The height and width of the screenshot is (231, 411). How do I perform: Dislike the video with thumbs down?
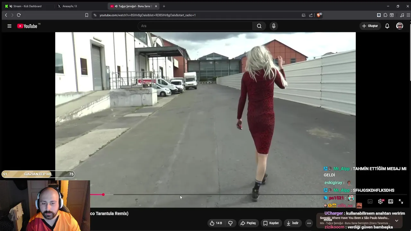[x=230, y=223]
